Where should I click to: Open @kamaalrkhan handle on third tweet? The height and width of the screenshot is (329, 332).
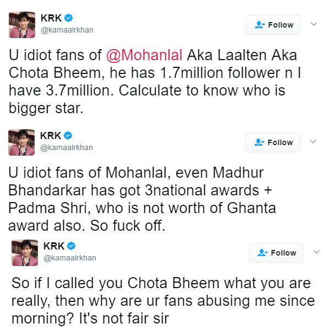(70, 258)
